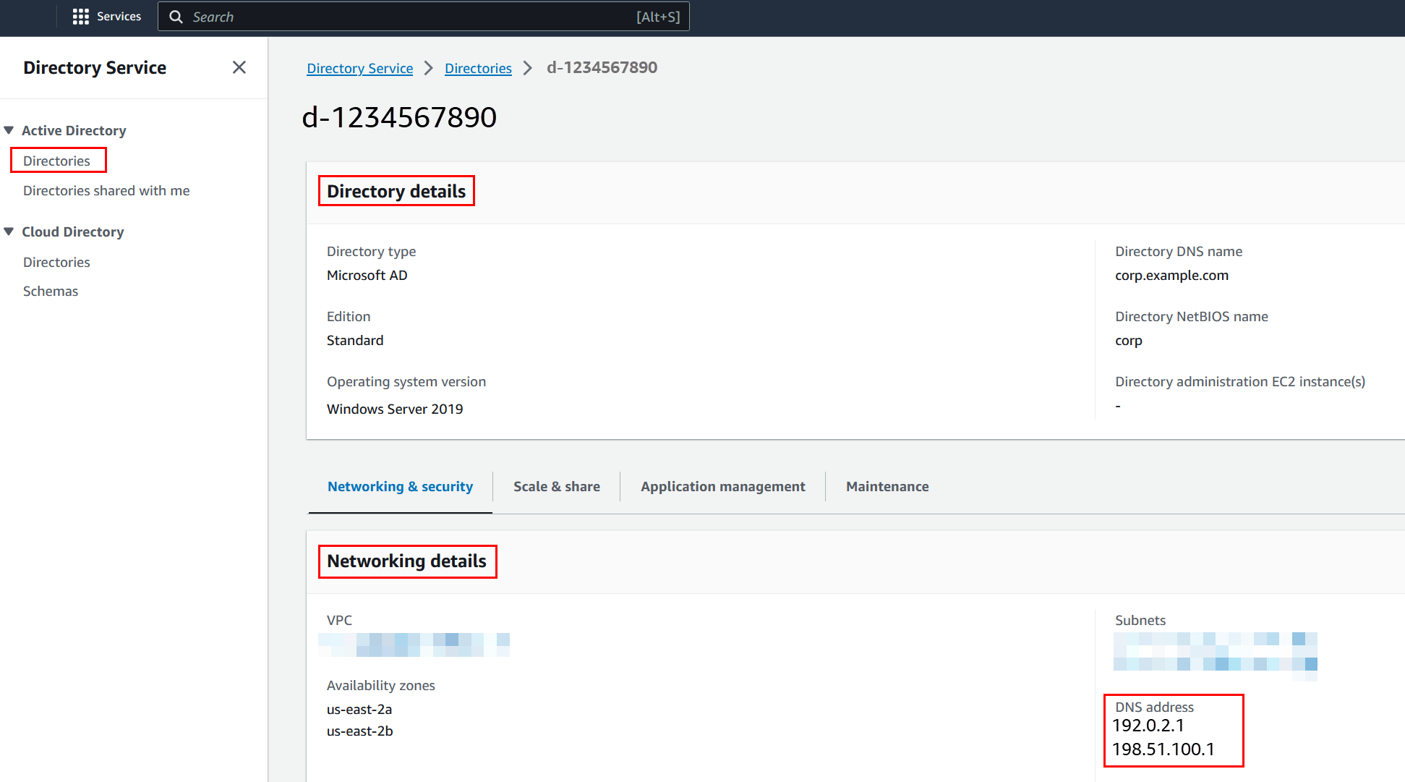
Task: Click the Schemas link under Cloud Directory
Action: click(49, 290)
